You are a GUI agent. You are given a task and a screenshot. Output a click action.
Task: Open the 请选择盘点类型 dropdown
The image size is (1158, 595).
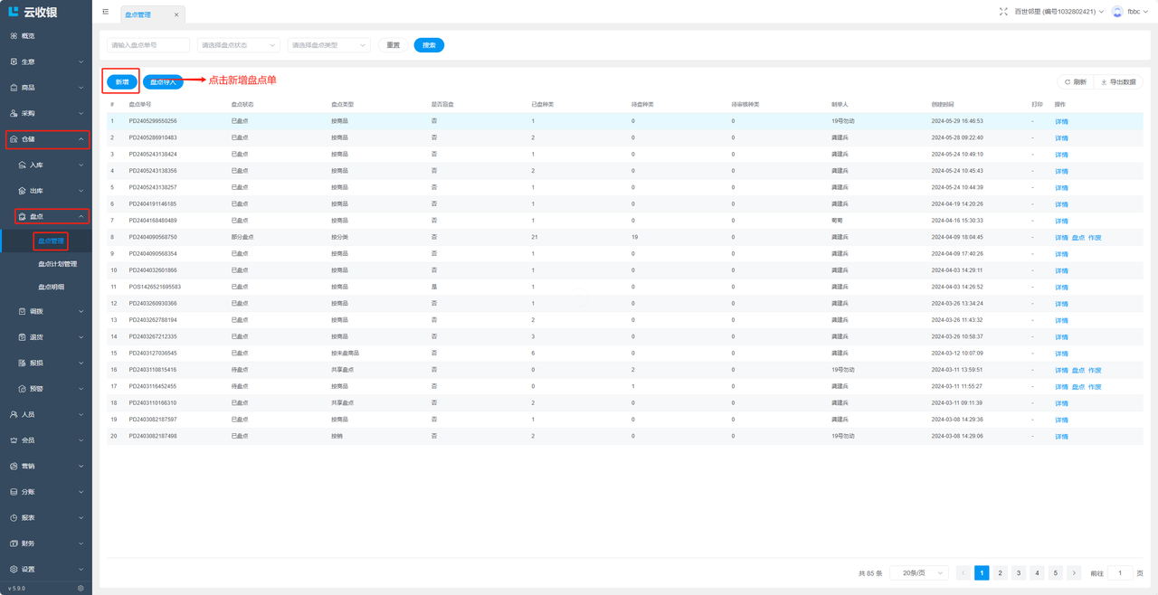(x=328, y=45)
